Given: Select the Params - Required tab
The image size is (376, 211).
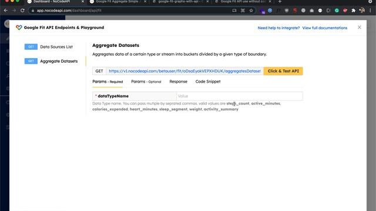Looking at the screenshot, I should 108,81.
